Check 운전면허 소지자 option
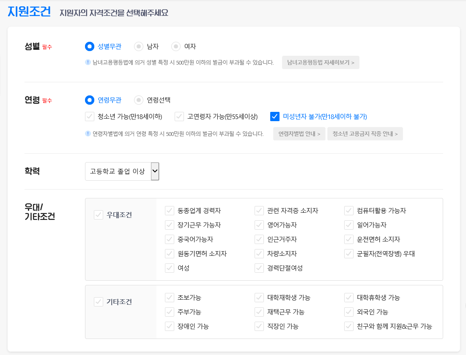This screenshot has height=355, width=466. click(x=348, y=239)
